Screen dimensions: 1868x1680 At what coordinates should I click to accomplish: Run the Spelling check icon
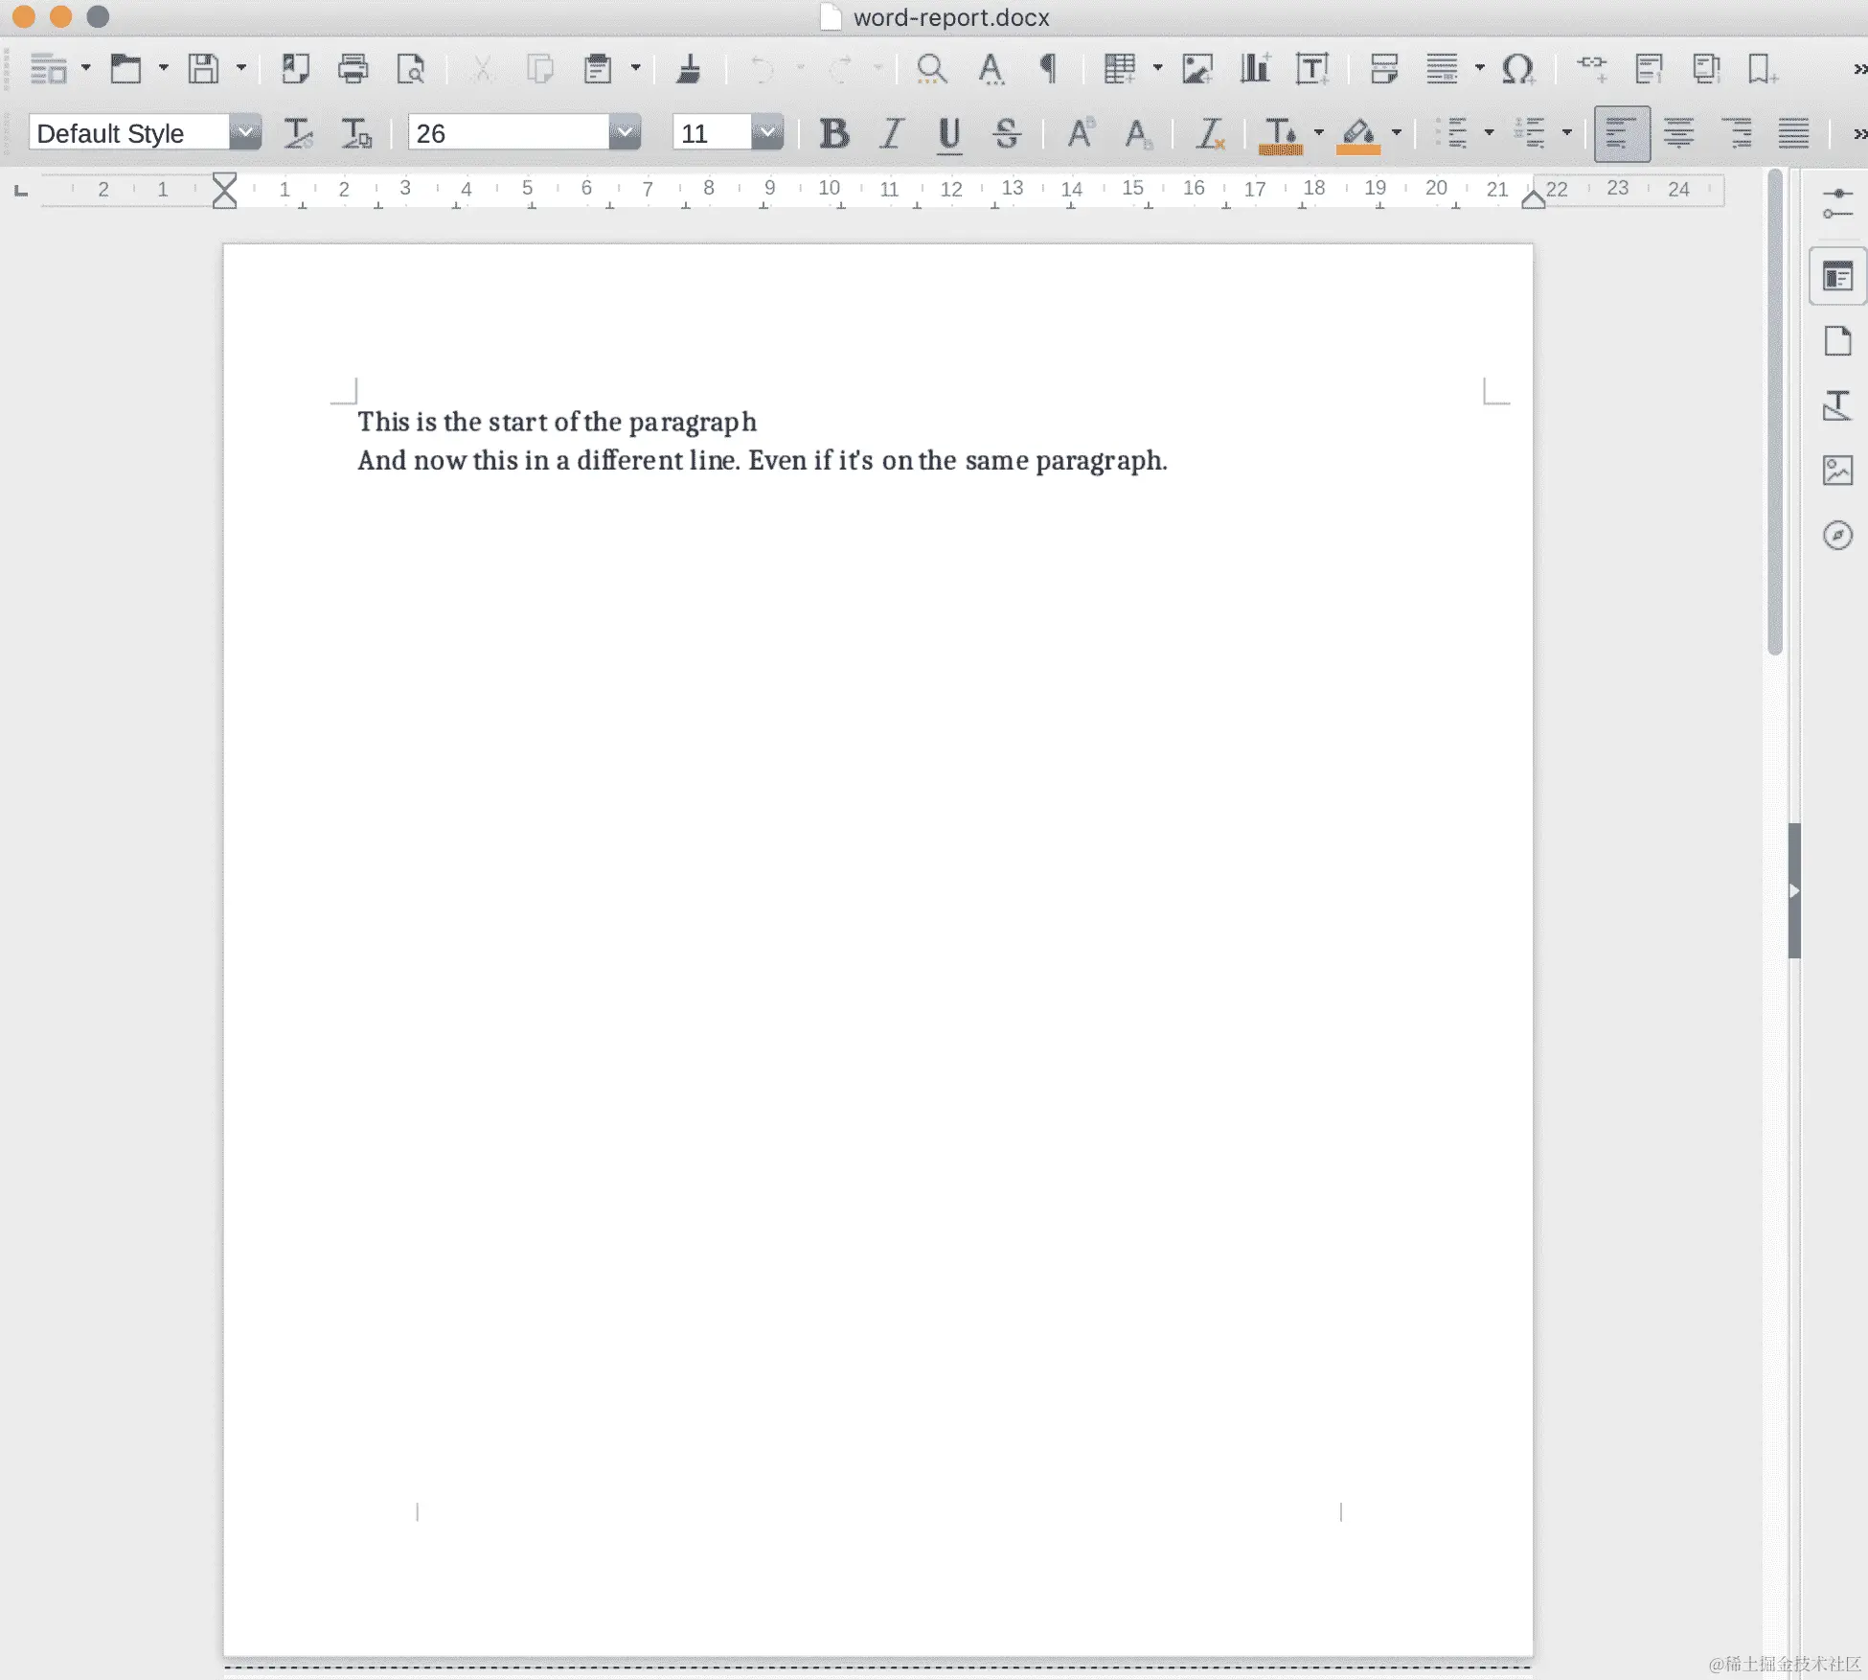click(x=991, y=69)
